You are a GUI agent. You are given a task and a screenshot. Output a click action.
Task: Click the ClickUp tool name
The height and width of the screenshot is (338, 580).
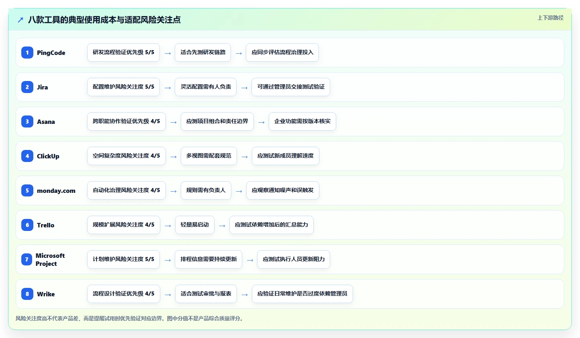pos(48,156)
